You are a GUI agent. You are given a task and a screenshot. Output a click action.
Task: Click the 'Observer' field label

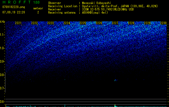(x=55, y=3)
